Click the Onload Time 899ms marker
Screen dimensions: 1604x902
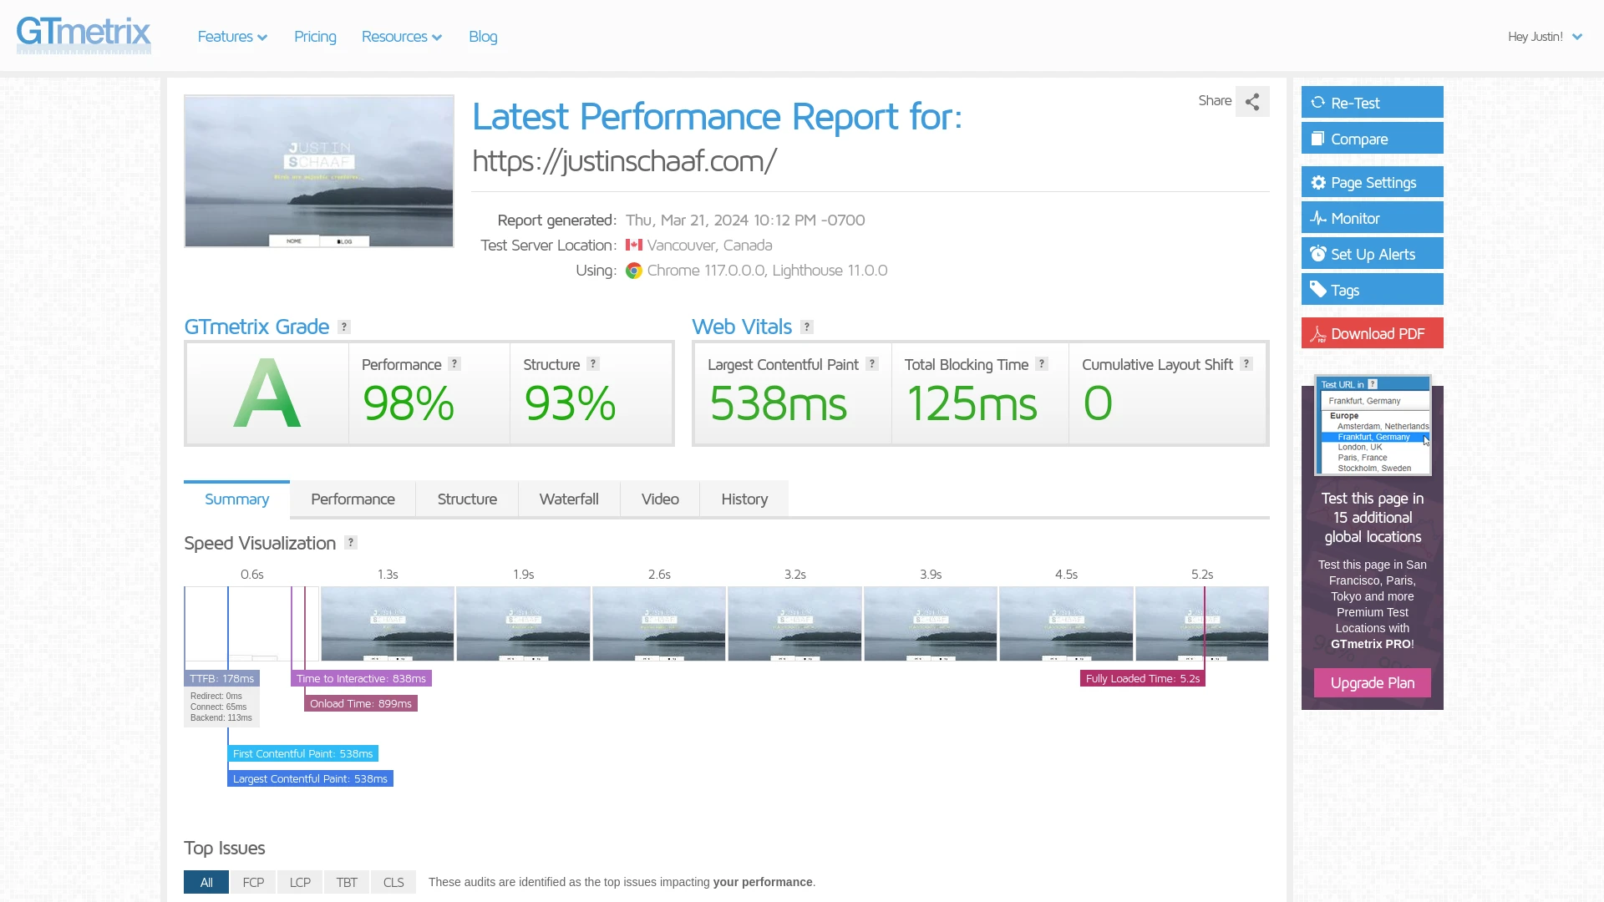pyautogui.click(x=360, y=703)
